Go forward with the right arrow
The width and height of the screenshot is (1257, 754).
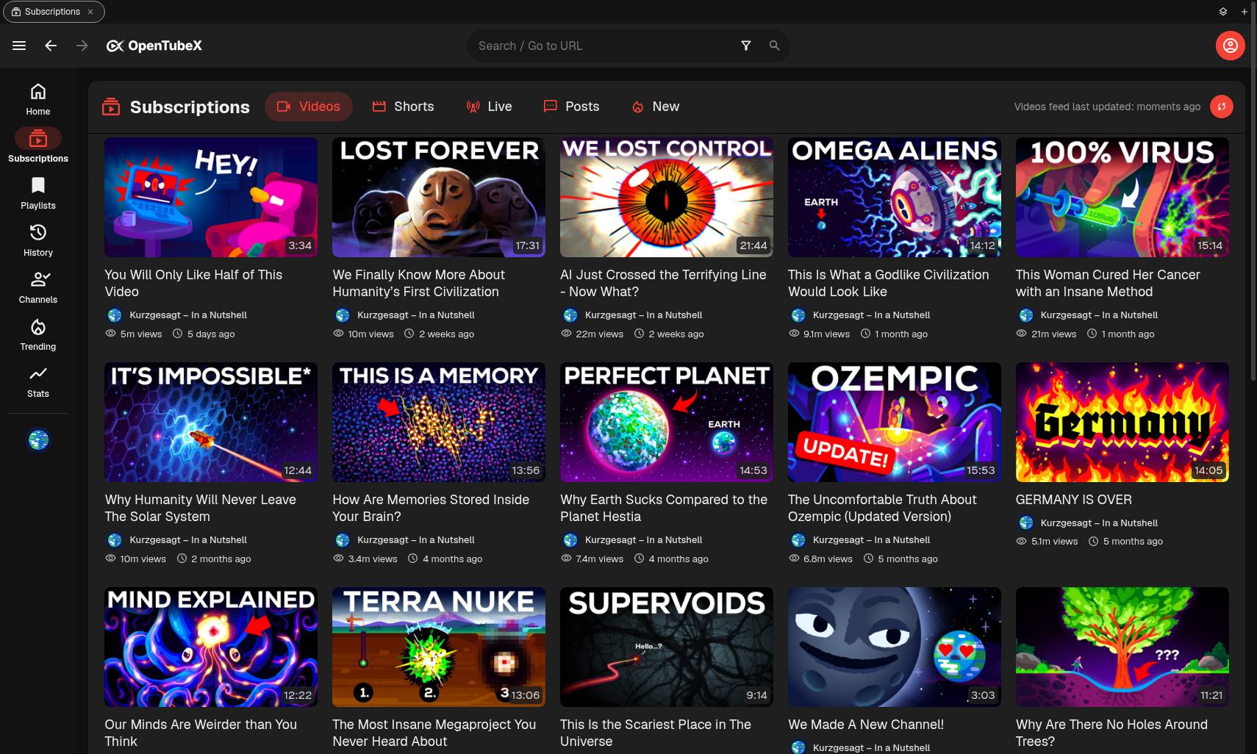(x=82, y=46)
